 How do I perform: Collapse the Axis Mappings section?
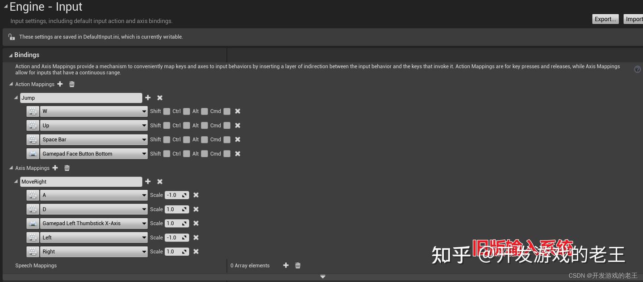click(11, 168)
